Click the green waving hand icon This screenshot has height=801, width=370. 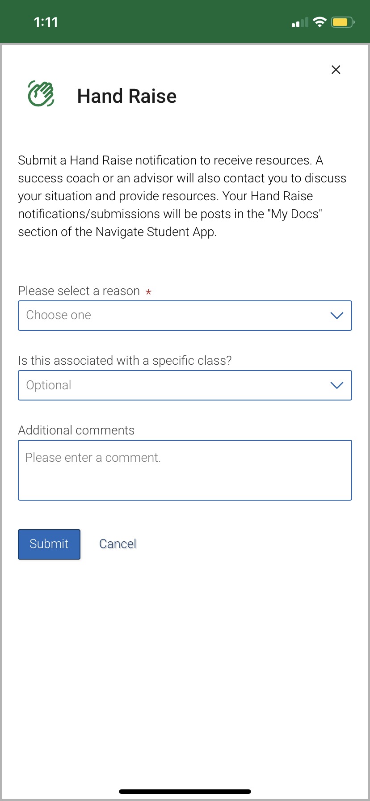[41, 93]
